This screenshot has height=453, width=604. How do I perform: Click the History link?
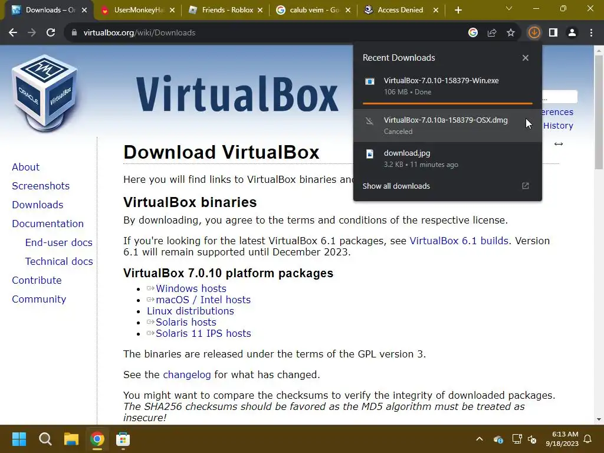coord(558,126)
